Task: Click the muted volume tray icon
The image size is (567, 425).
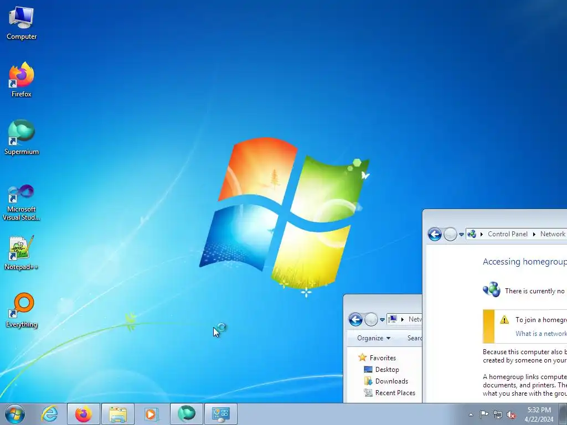Action: (x=511, y=414)
